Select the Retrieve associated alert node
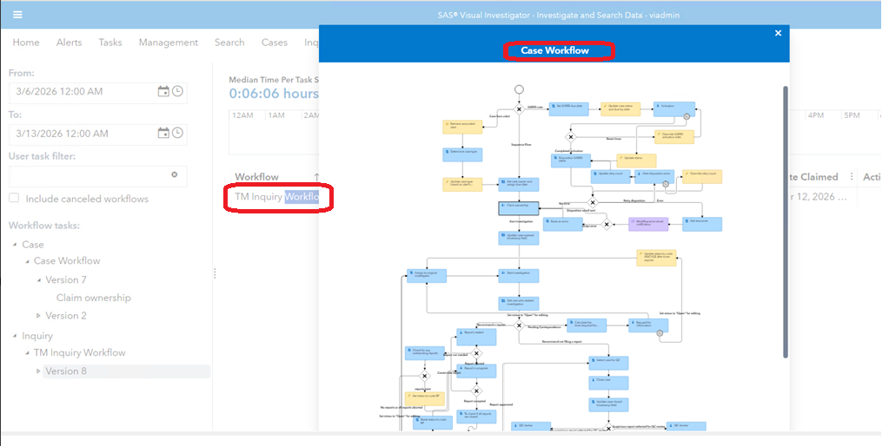This screenshot has width=889, height=446. [462, 127]
